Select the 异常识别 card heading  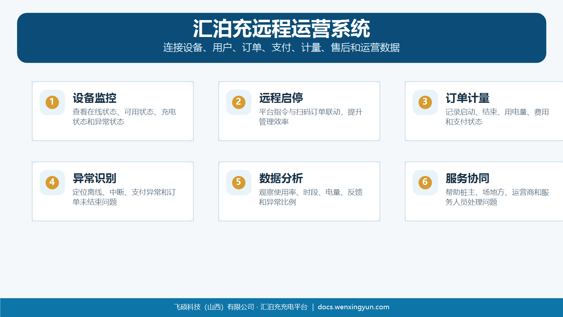tap(94, 178)
